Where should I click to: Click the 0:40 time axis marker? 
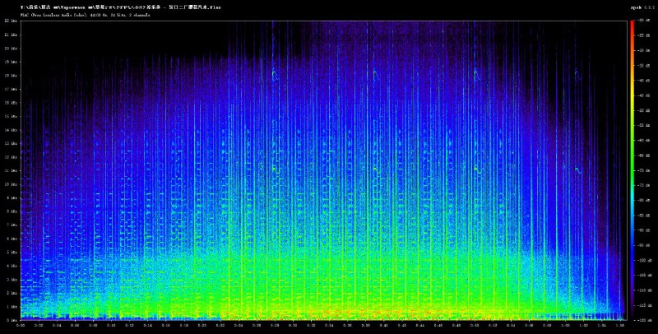pyautogui.click(x=383, y=325)
